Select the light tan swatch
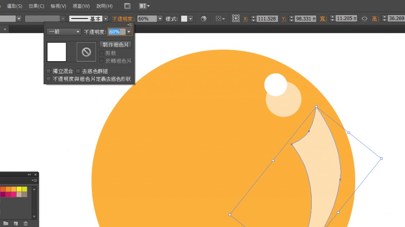This screenshot has width=405, height=227. point(19,195)
